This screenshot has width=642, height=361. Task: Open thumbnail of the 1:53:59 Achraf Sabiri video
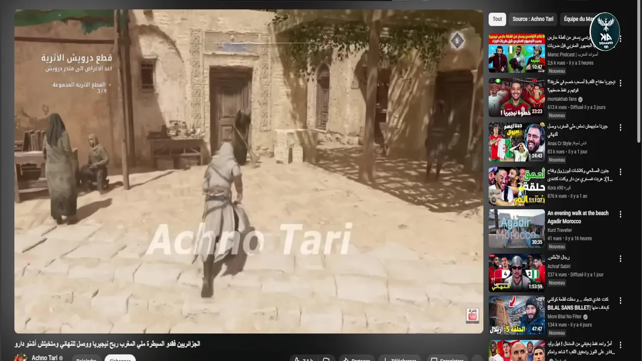point(517,273)
